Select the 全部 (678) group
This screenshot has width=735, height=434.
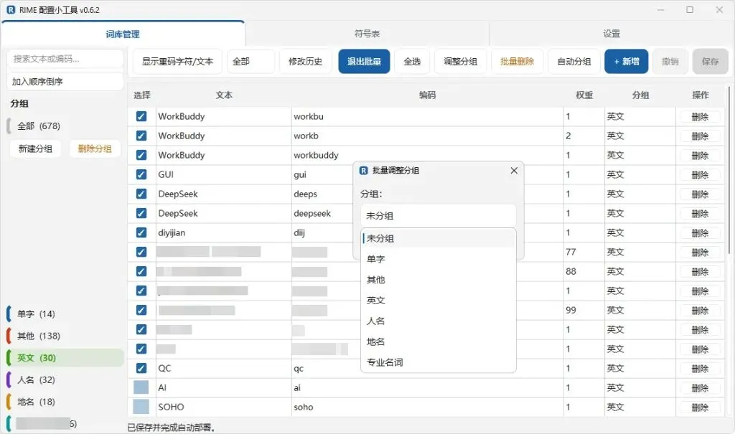65,126
